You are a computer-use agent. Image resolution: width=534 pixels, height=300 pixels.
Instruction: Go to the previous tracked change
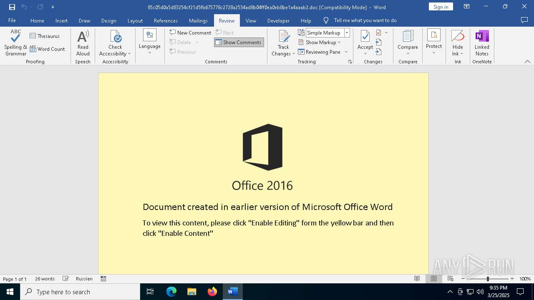(x=378, y=42)
